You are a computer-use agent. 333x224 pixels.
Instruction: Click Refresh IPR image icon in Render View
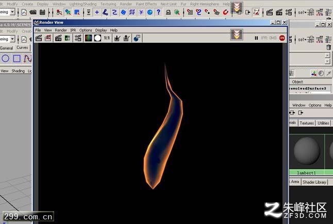(68, 38)
